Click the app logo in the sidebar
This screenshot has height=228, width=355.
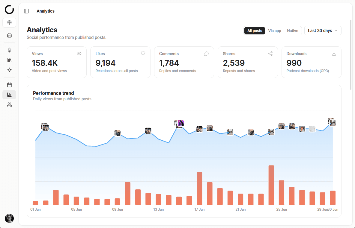point(9,10)
